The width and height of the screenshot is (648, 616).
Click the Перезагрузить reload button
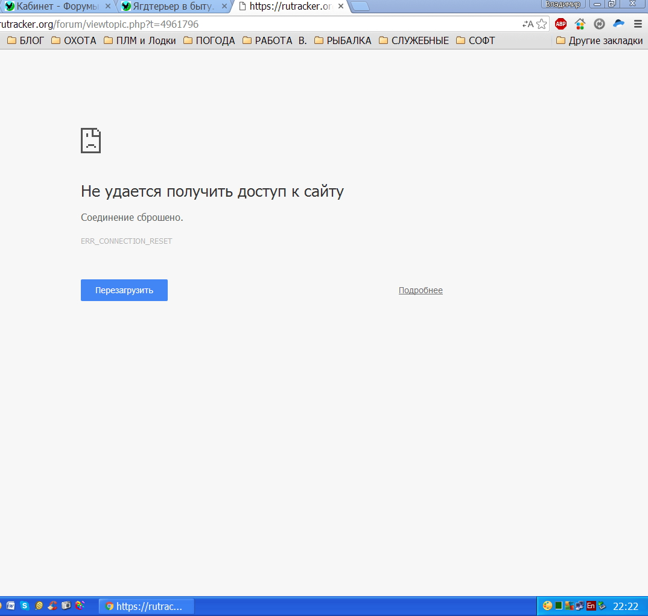click(124, 290)
